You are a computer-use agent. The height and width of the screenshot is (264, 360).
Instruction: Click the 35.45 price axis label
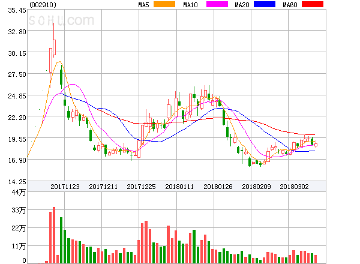click(x=17, y=10)
